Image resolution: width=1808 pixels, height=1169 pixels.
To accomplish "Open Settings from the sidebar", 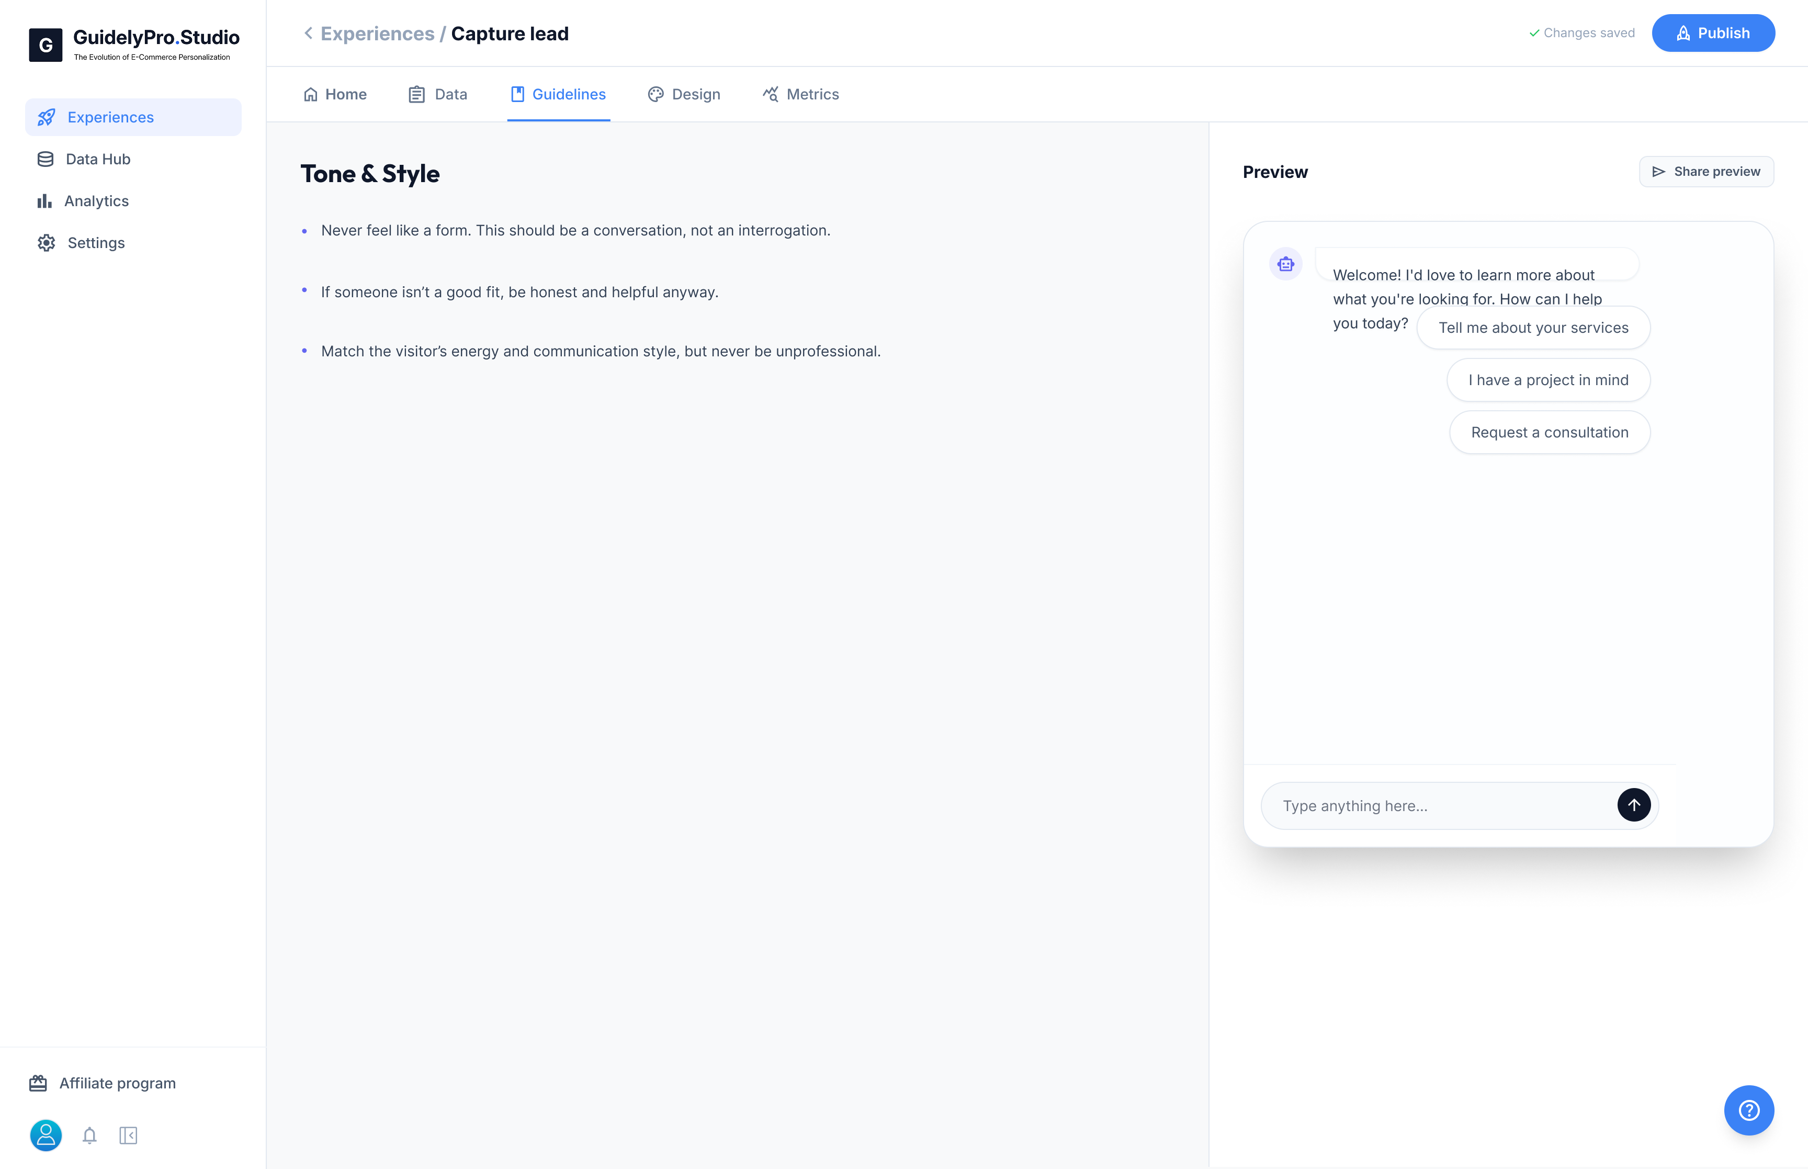I will (x=96, y=242).
